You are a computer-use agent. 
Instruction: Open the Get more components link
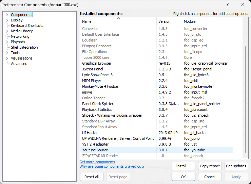click(x=97, y=162)
